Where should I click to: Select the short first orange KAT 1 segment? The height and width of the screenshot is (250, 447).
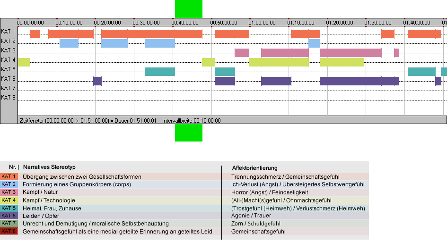tap(35, 34)
